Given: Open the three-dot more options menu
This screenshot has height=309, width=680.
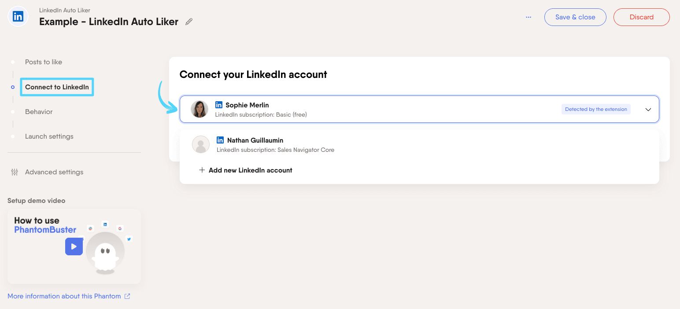Looking at the screenshot, I should (528, 17).
